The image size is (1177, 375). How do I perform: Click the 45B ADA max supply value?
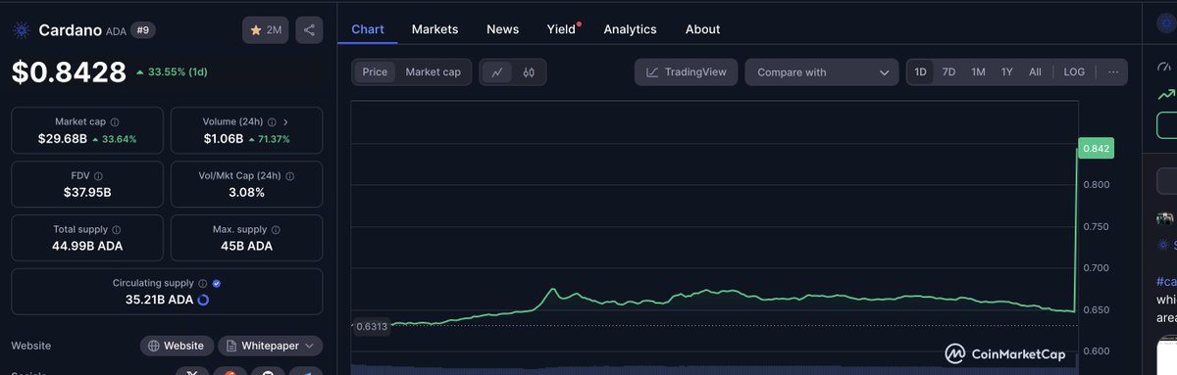tap(246, 246)
